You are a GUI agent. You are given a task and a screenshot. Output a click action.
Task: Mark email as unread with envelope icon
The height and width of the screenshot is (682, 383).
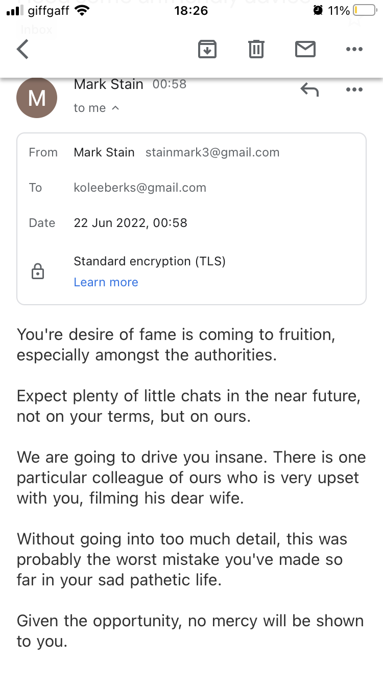coord(305,50)
